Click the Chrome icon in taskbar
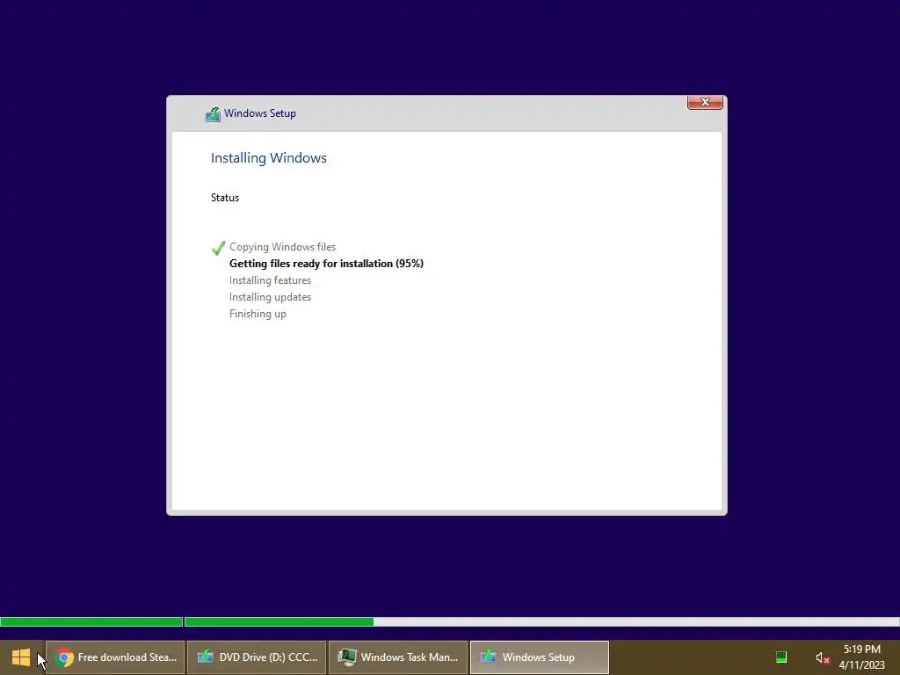The image size is (900, 675). coord(64,657)
